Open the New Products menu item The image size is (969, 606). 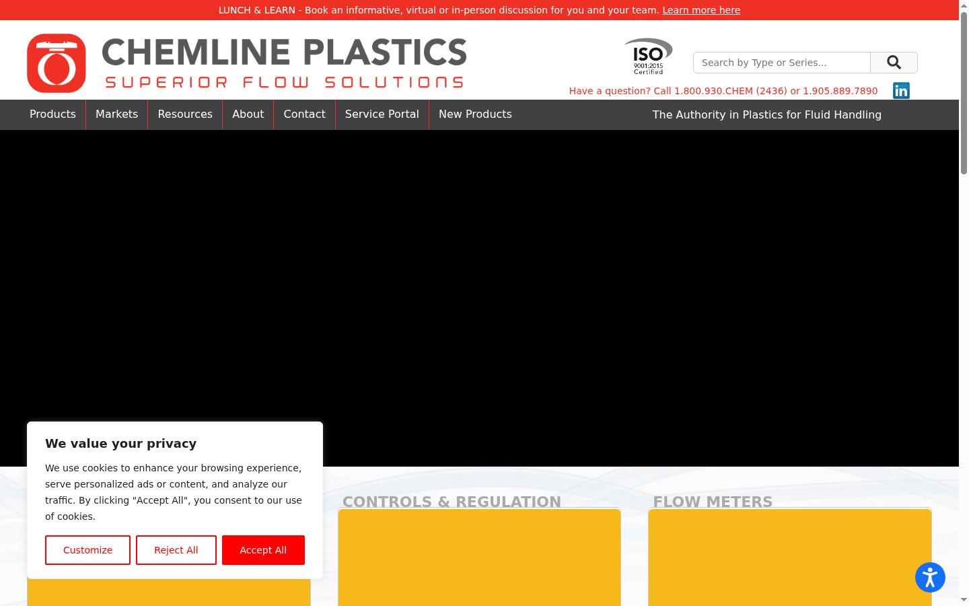coord(475,114)
